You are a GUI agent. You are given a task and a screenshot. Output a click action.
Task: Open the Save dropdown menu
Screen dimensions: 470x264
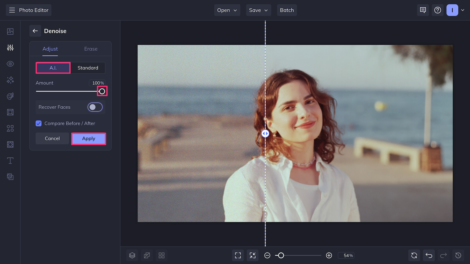coord(258,10)
